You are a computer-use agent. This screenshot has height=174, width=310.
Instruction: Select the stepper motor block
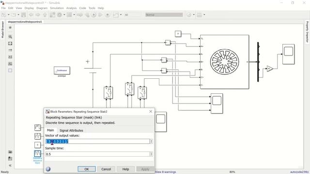225,62
